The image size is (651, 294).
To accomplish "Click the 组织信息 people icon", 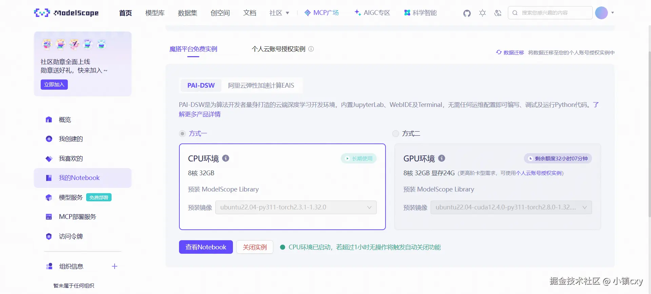I will pyautogui.click(x=49, y=266).
